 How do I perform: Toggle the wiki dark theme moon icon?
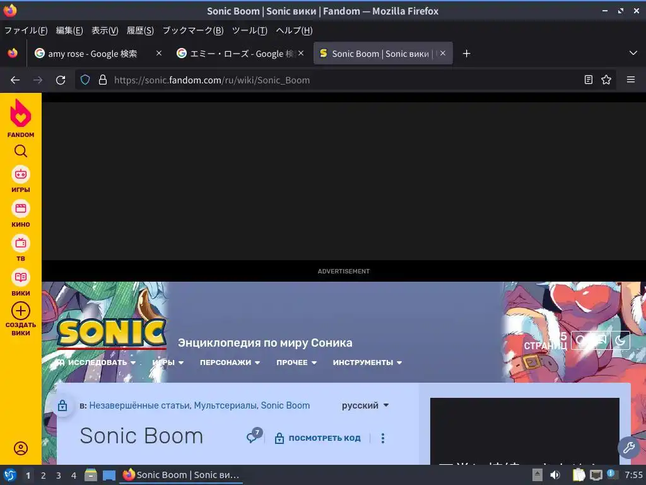tap(620, 340)
